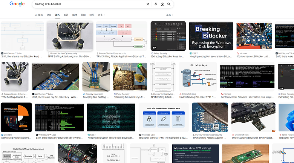
Task: Open the blue board FLASH TPM labeled photo
Action: pyautogui.click(x=55, y=77)
